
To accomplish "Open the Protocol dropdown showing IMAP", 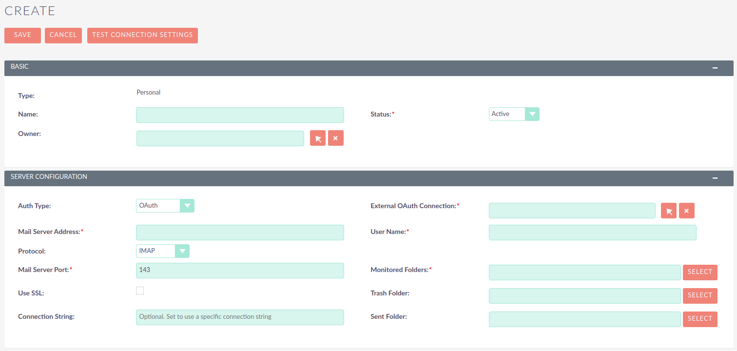I will pos(182,251).
